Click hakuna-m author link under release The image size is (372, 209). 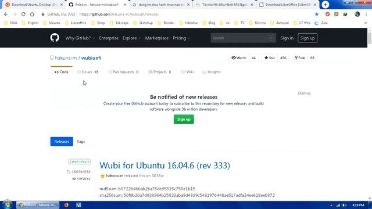click(115, 175)
